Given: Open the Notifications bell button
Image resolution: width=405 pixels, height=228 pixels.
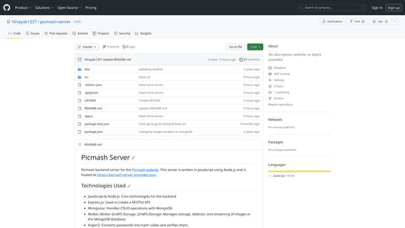Looking at the screenshot, I should (332, 22).
